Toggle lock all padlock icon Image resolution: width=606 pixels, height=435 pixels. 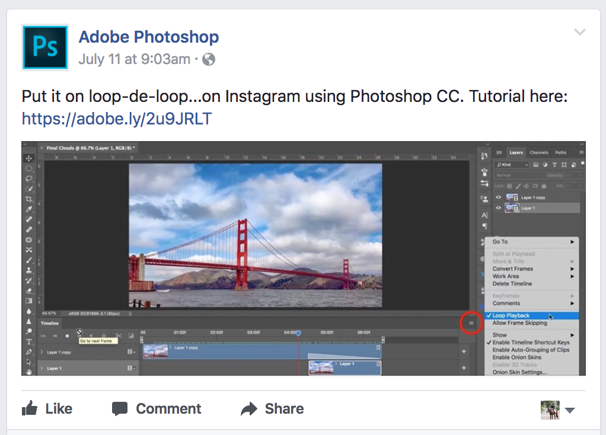click(544, 186)
